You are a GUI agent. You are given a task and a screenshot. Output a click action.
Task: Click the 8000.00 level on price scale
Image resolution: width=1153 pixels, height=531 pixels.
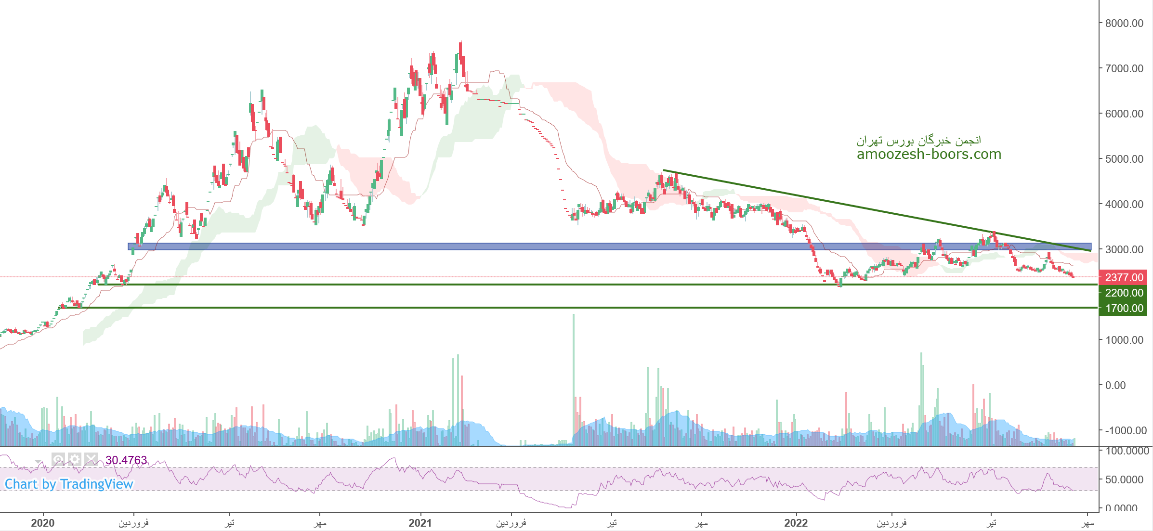click(x=1124, y=23)
